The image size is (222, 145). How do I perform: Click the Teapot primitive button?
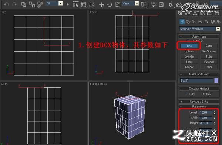tap(189, 67)
